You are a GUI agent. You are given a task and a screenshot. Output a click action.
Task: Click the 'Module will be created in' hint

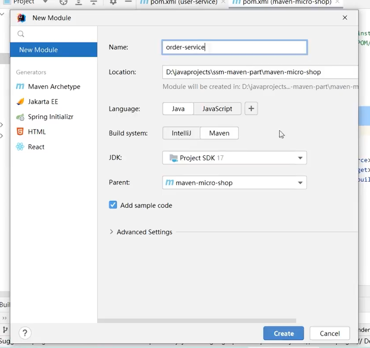260,87
